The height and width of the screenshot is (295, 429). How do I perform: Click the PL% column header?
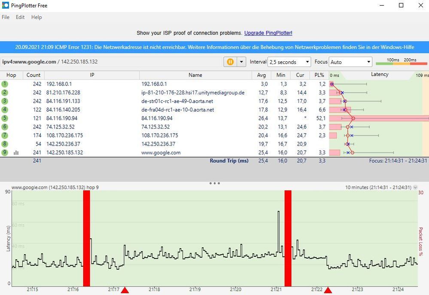coord(319,75)
